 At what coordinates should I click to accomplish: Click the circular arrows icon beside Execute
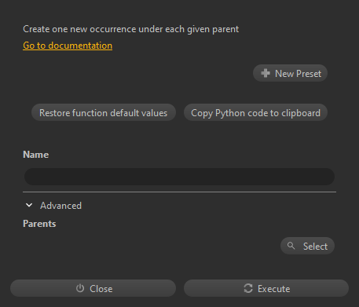(x=248, y=288)
